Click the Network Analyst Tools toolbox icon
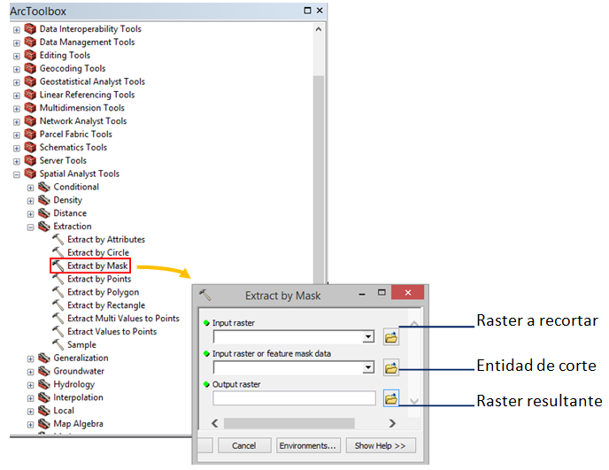Image resolution: width=609 pixels, height=470 pixels. point(30,121)
